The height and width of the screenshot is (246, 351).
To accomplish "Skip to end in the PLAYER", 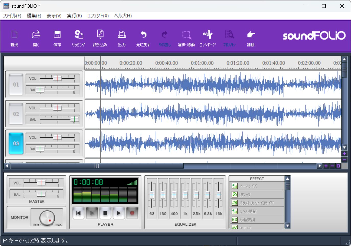I will tap(119, 213).
